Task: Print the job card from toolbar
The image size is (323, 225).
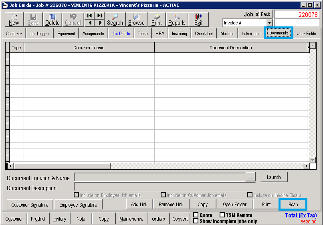Action: point(156,19)
